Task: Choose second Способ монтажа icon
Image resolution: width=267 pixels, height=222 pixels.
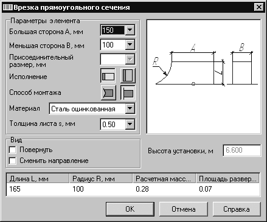Action: [128, 93]
